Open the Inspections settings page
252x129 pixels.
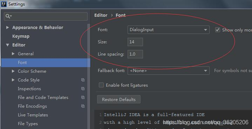point(29,88)
